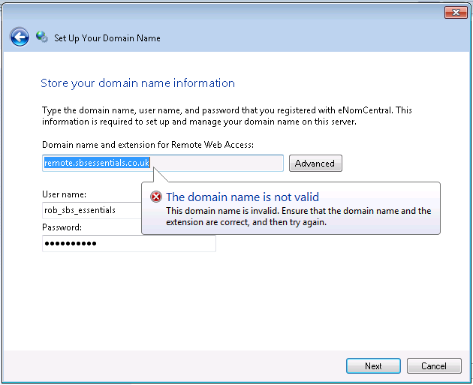Click the 'Store your domain name information' heading

point(137,83)
